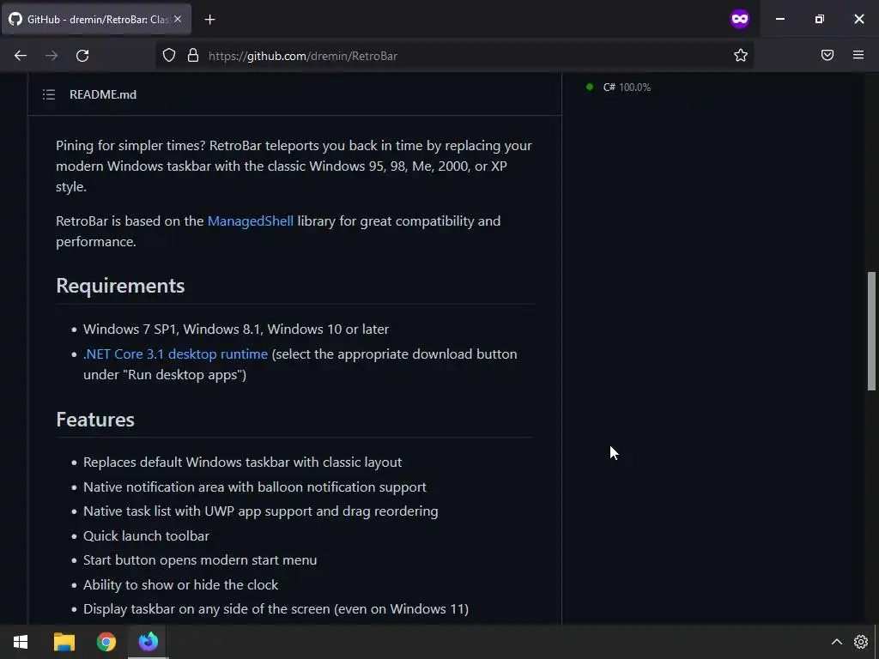
Task: Save page to Pocket
Action: pos(827,55)
